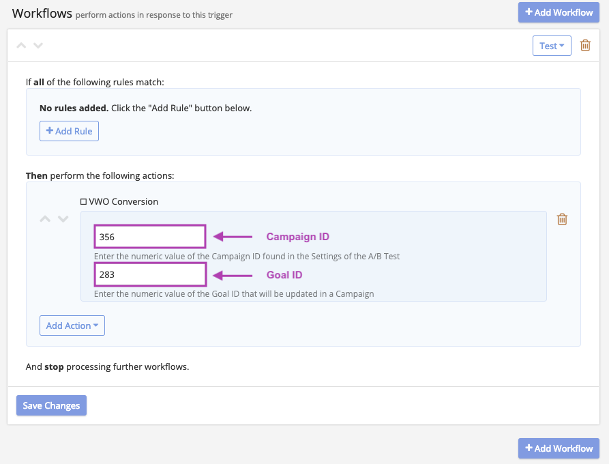Expand the Add Action dropdown
Image resolution: width=609 pixels, height=464 pixels.
[72, 325]
